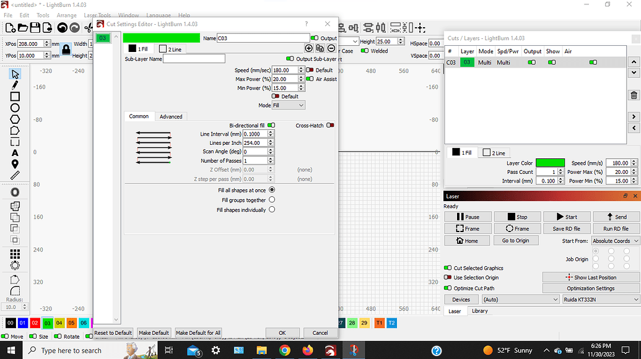
Task: Adjust Max Power (%) spinner
Action: click(301, 79)
